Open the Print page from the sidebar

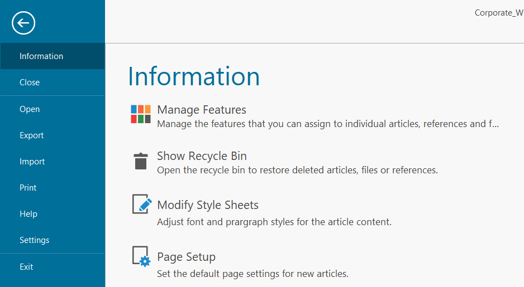pos(28,188)
